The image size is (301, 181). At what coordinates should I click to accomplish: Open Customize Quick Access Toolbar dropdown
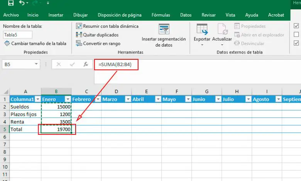48,3
